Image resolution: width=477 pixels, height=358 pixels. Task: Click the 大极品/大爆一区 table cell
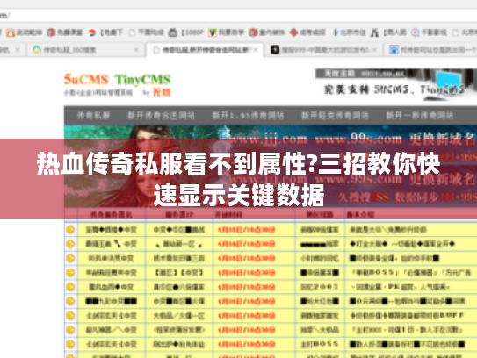tap(179, 316)
